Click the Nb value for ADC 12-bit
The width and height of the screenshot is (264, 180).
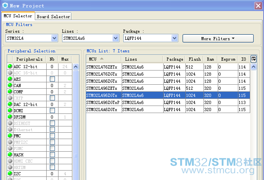[52, 67]
